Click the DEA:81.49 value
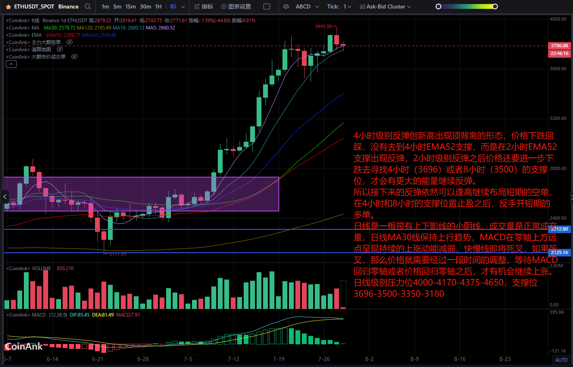The height and width of the screenshot is (367, 573). 103,315
